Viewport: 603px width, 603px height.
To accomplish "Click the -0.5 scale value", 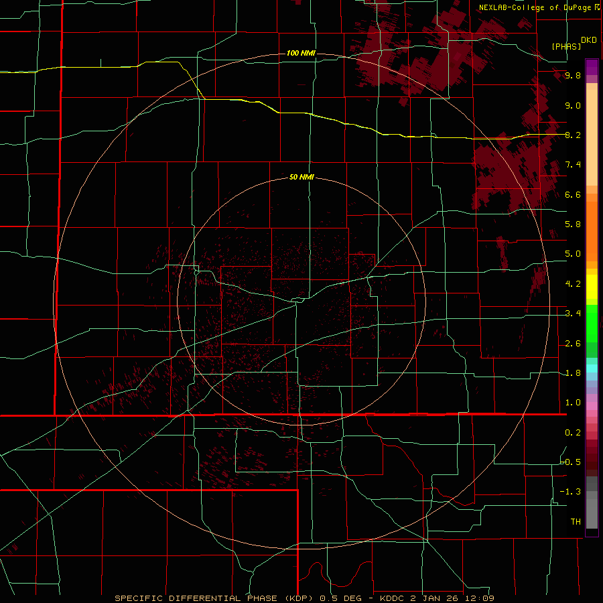I will (x=571, y=462).
